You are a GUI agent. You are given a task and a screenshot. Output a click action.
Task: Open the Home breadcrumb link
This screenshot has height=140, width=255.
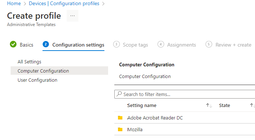coord(14,3)
